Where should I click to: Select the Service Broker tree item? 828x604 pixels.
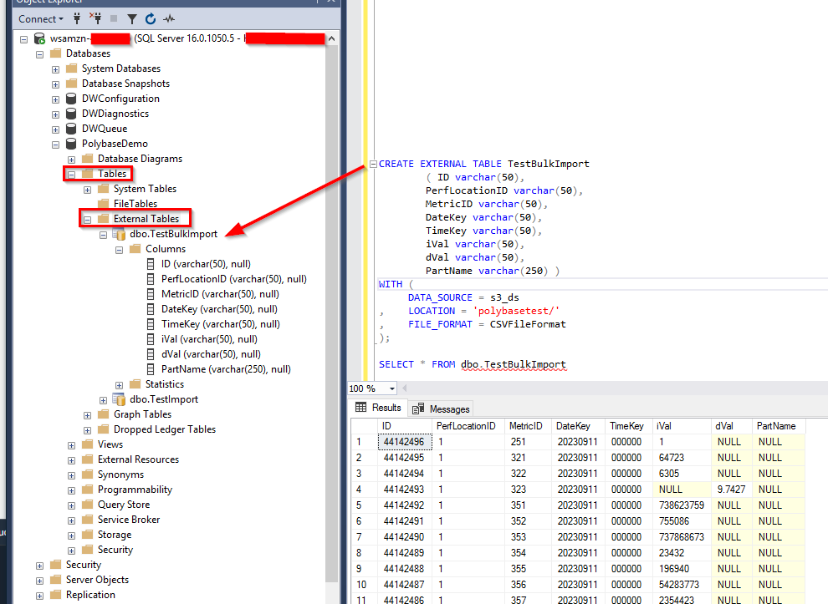click(128, 520)
